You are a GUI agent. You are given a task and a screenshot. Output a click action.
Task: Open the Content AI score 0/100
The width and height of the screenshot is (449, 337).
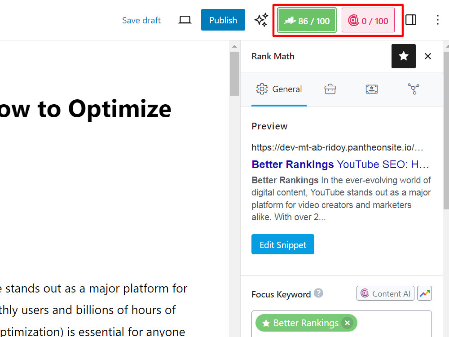368,20
